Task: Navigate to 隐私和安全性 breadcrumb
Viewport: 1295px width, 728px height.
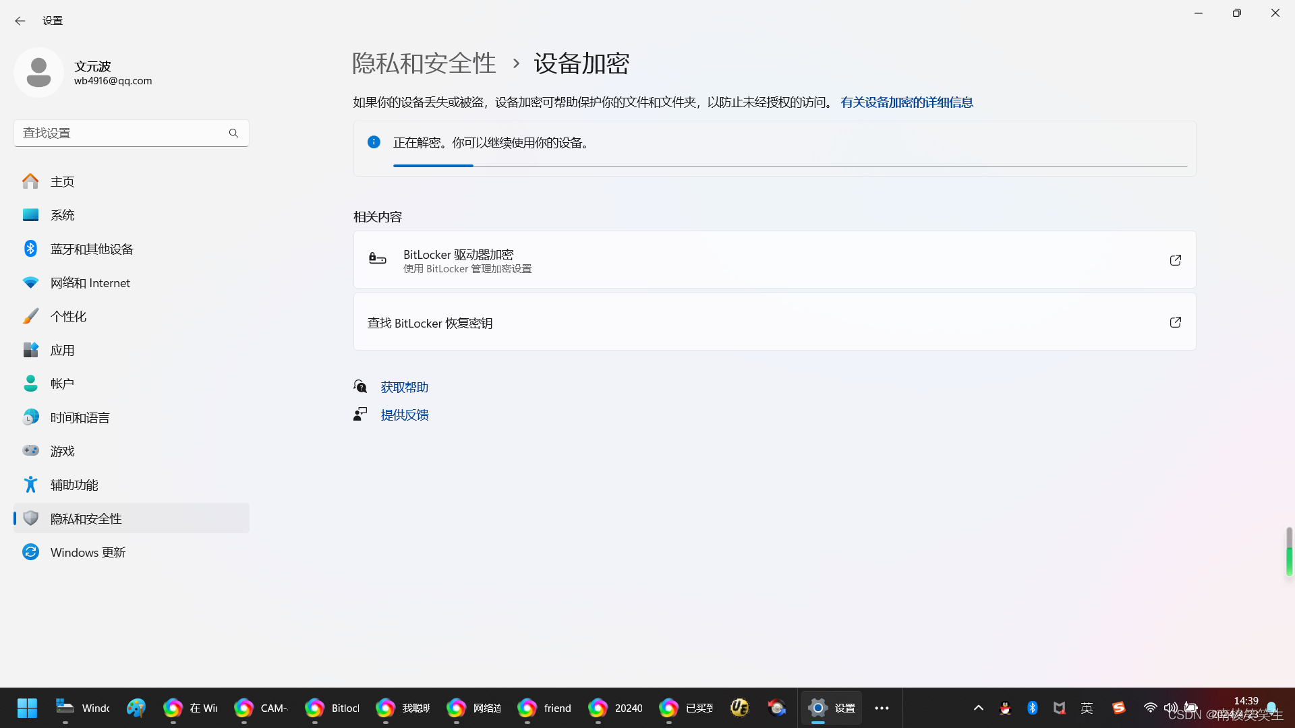Action: click(x=423, y=63)
